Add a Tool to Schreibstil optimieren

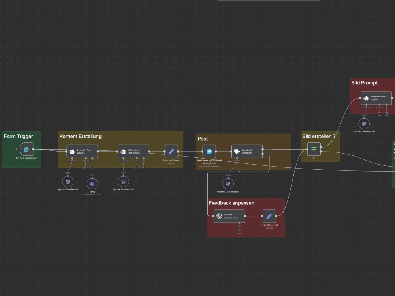143,167
